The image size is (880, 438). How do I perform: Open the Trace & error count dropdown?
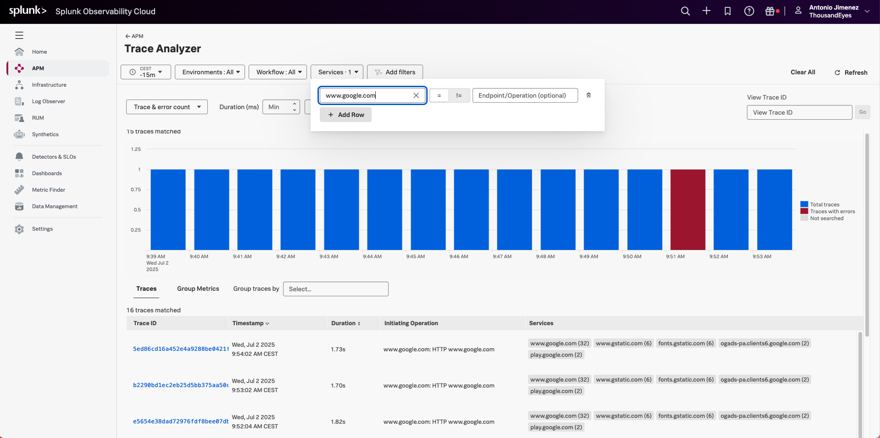(167, 107)
